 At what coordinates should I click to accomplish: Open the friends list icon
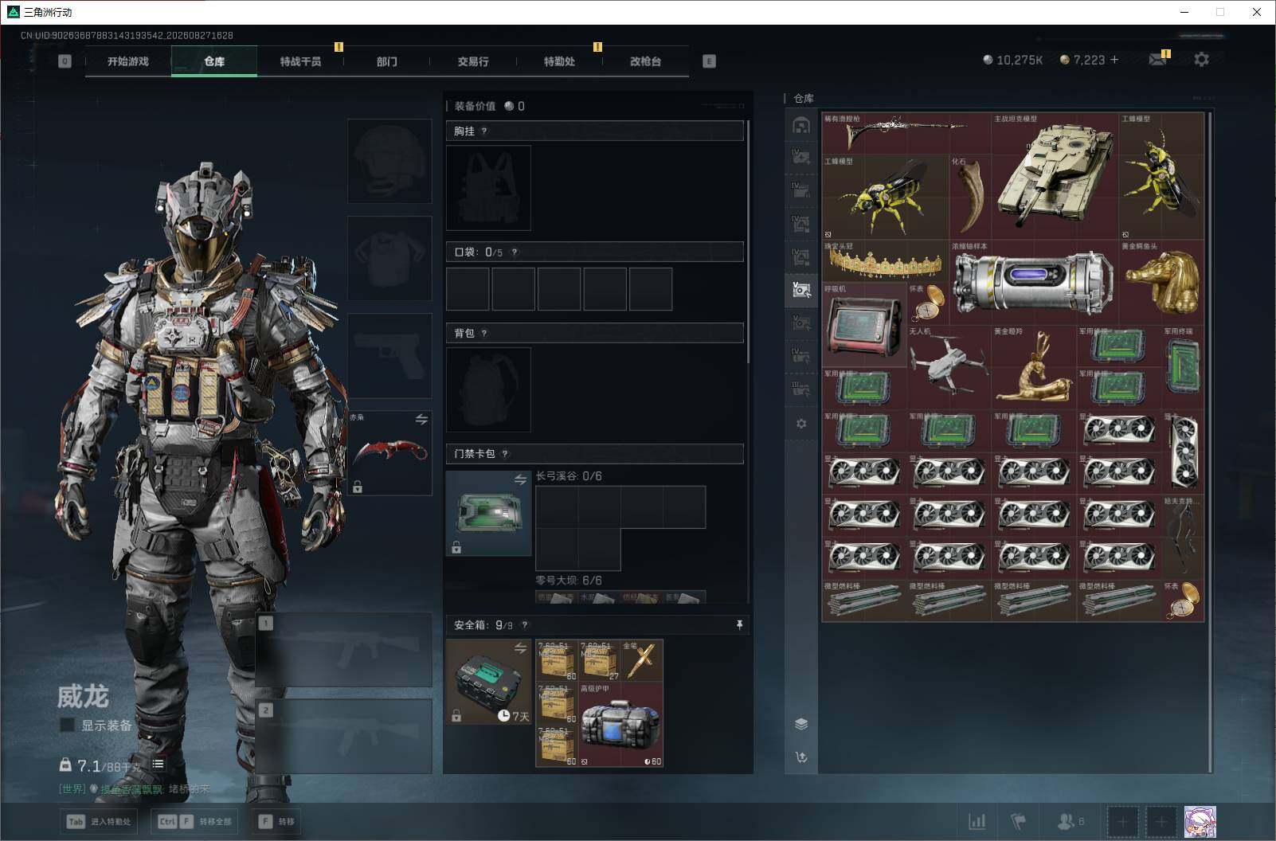click(1070, 821)
